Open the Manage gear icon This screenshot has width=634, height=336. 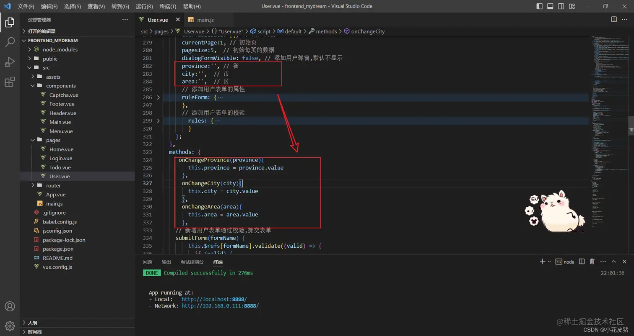coord(10,326)
